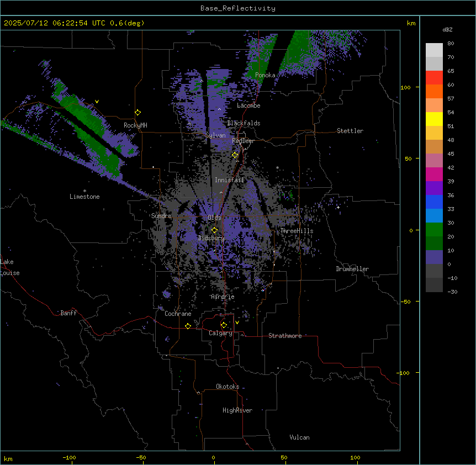Click the Lacombe city label
The height and width of the screenshot is (465, 476).
coord(248,105)
